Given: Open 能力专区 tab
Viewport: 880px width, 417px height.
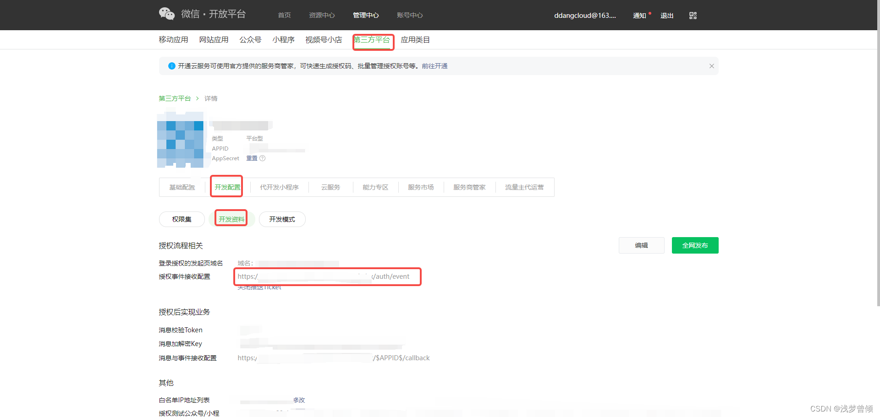Looking at the screenshot, I should pos(375,187).
